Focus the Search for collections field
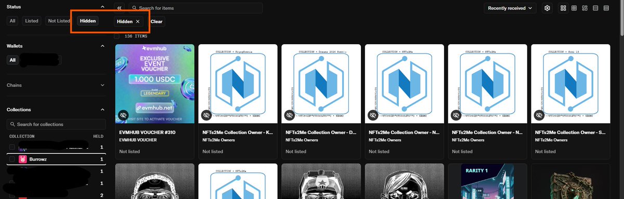Viewport: 624px width, 199px height. tap(56, 125)
